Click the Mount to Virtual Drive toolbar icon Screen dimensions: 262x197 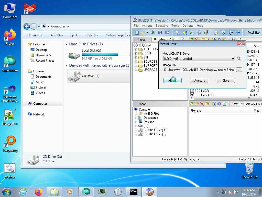(199, 33)
